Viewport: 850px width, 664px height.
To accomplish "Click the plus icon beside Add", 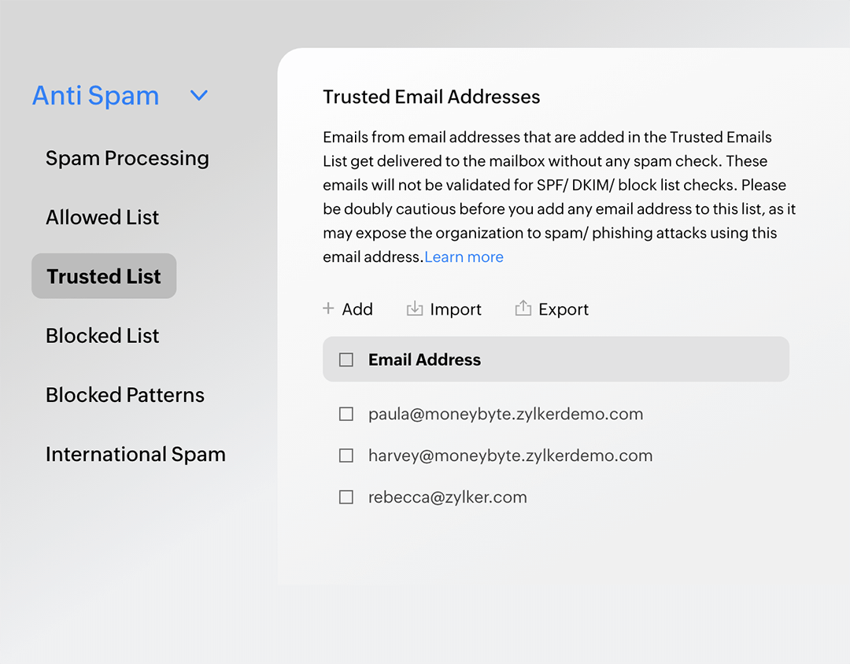I will tap(328, 308).
